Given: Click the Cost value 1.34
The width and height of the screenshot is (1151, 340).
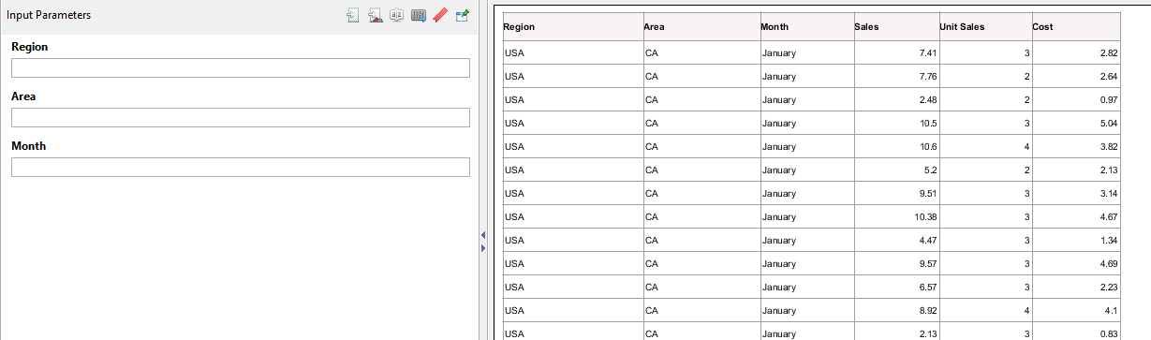Looking at the screenshot, I should coord(1108,240).
